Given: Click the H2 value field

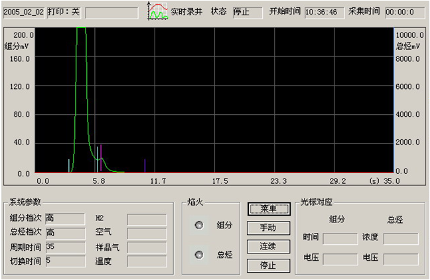Looking at the screenshot, I should (x=147, y=220).
